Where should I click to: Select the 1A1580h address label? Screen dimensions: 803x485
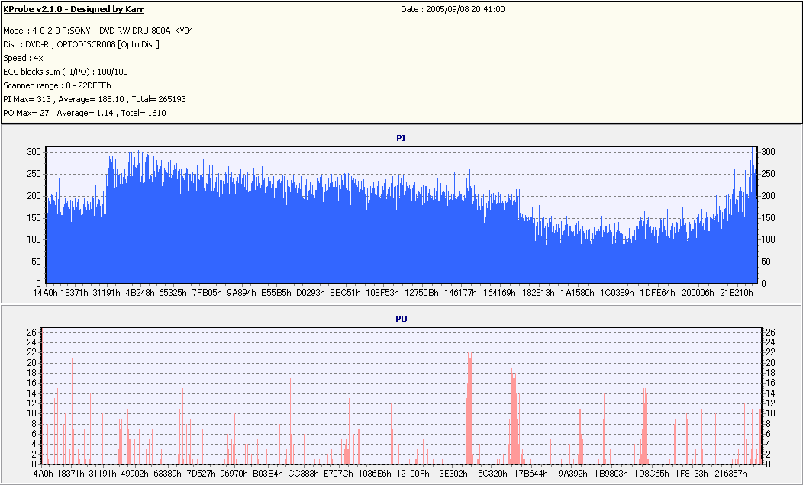(577, 293)
